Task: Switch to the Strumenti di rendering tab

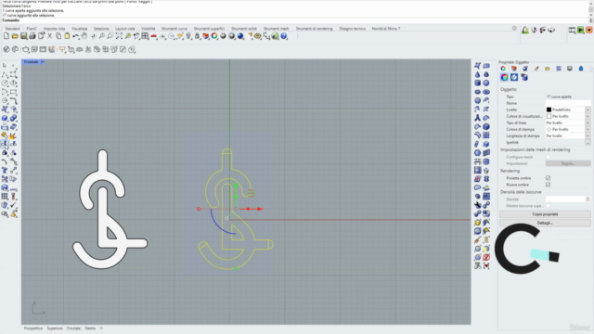Action: coord(314,29)
